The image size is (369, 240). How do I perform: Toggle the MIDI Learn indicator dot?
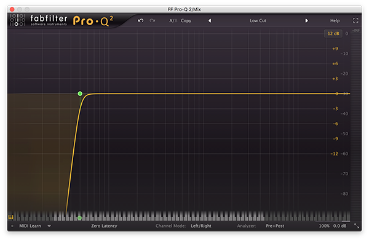click(12, 226)
